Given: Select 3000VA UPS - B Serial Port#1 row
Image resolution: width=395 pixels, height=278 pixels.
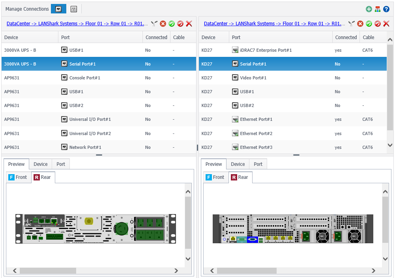Looking at the screenshot, I should 99,64.
